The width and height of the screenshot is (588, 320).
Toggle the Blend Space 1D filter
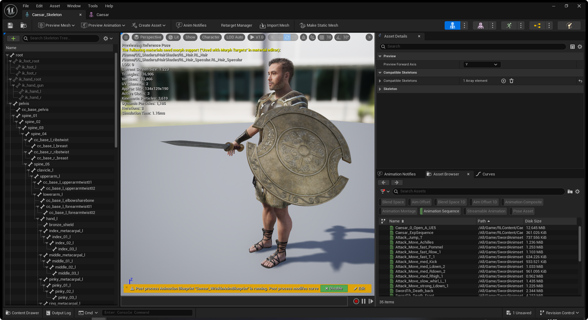[x=451, y=202]
